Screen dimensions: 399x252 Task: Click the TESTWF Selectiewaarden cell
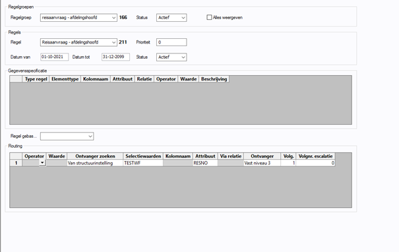click(x=143, y=163)
